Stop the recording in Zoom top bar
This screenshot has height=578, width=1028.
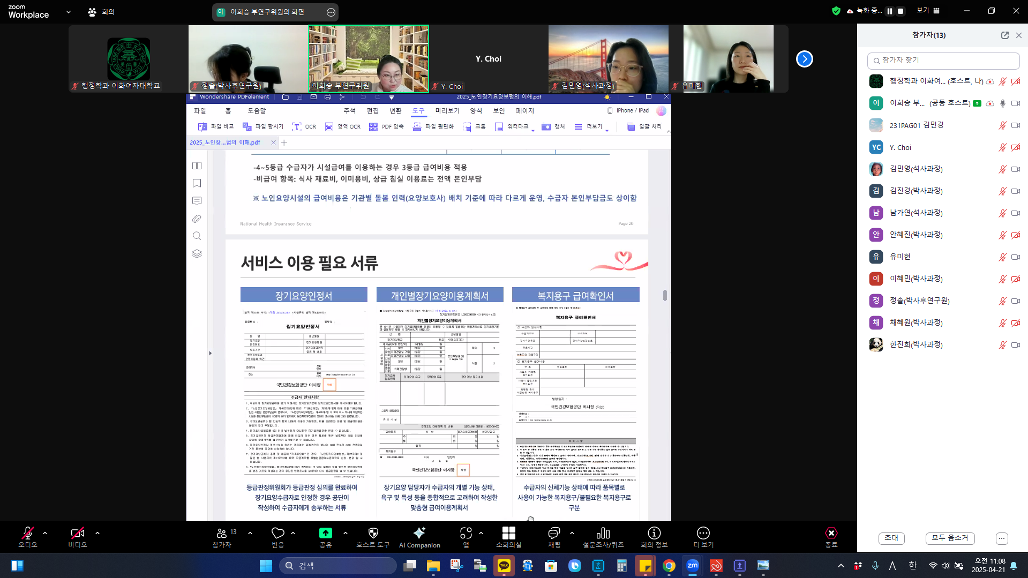point(901,11)
